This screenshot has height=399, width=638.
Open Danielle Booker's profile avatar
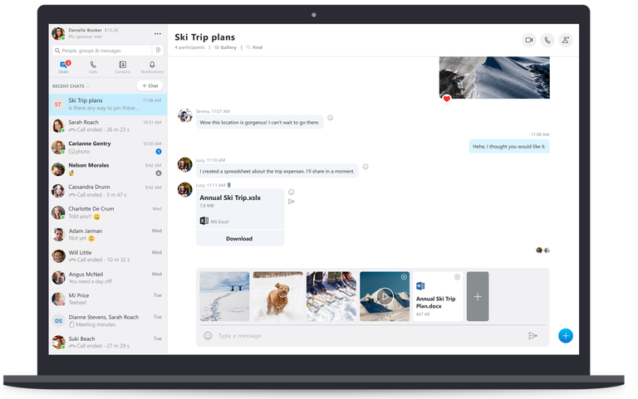coord(58,33)
